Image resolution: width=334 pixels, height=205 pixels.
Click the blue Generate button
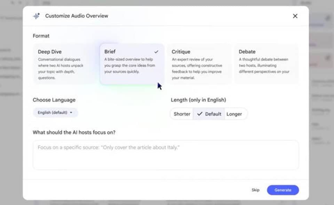283,190
